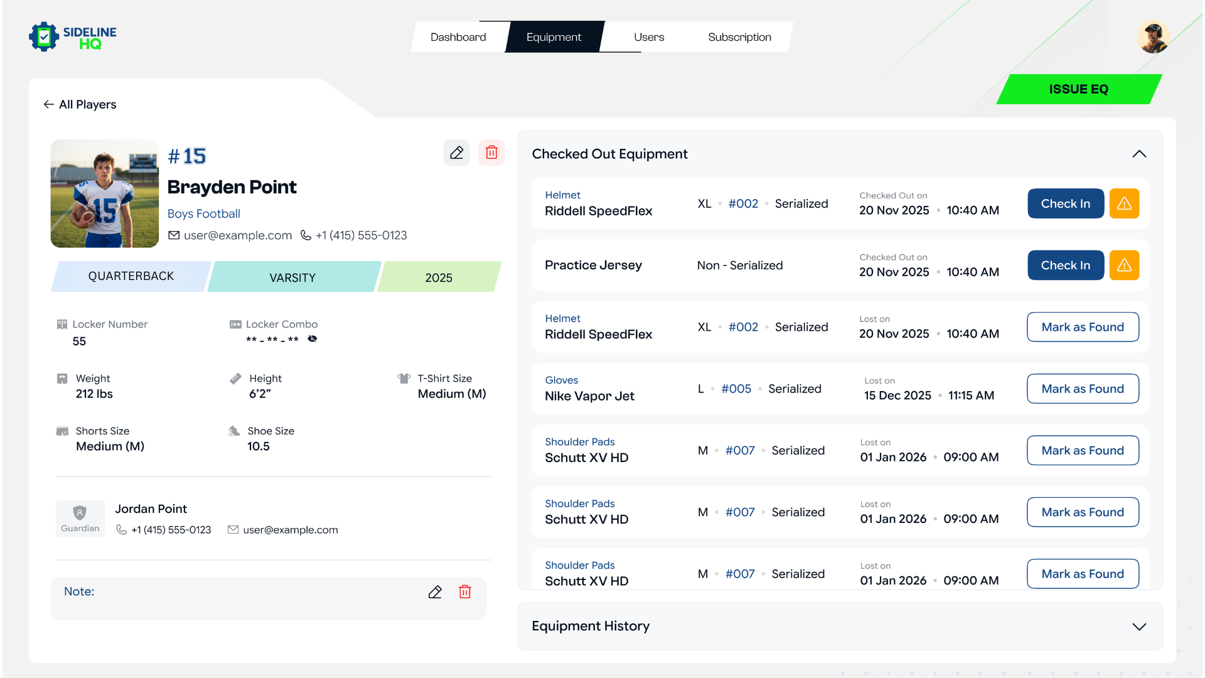Click the Brayden Point player photo
This screenshot has width=1205, height=678.
[104, 193]
